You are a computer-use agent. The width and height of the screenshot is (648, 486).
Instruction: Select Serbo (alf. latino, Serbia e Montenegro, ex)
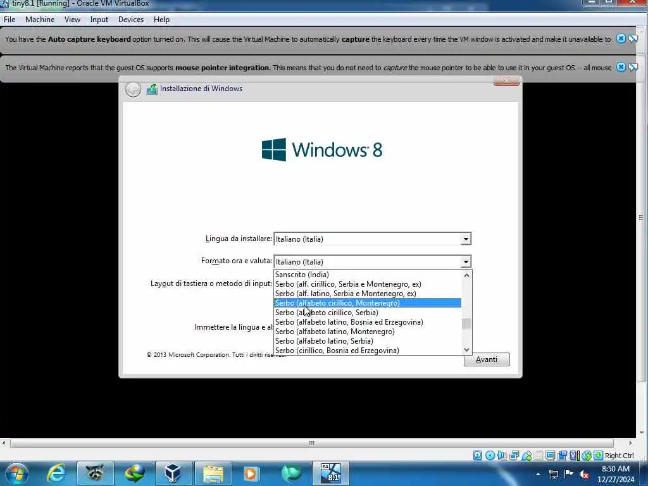click(x=368, y=294)
